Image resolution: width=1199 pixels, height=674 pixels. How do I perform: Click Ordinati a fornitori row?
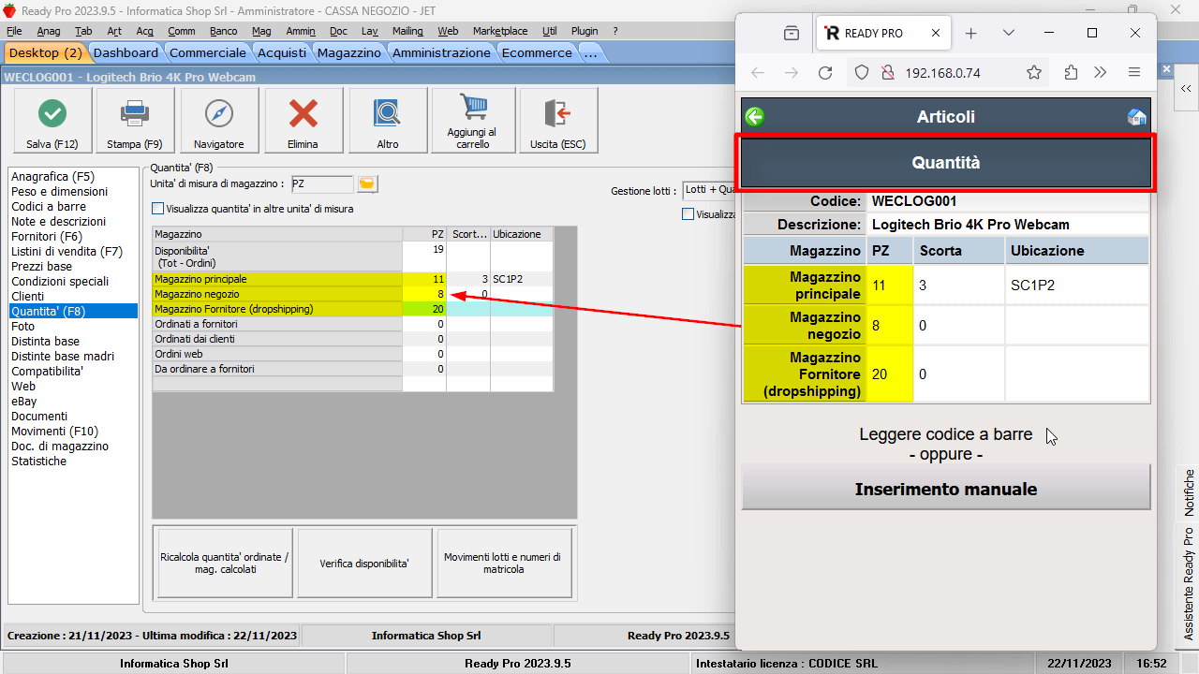click(x=352, y=324)
